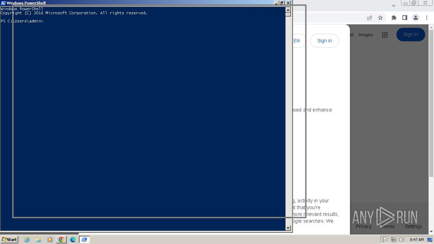Open Privacy link in Google footer

(x=363, y=226)
